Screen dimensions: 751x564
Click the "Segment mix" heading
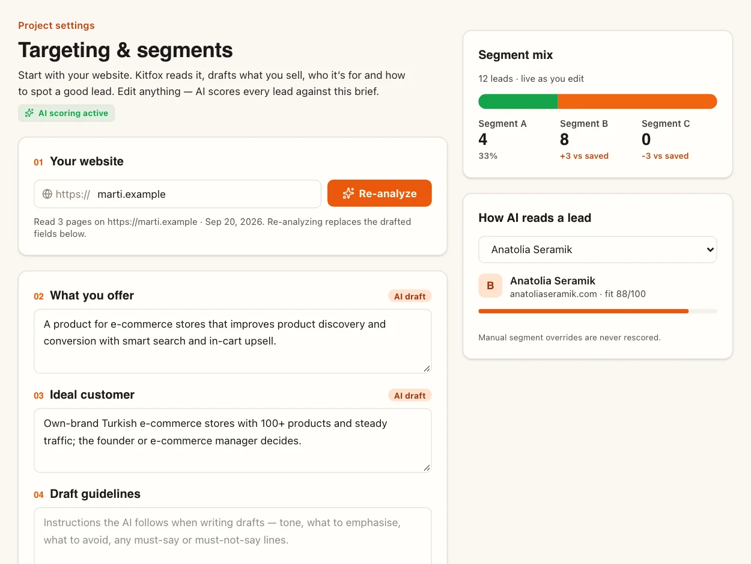(515, 55)
